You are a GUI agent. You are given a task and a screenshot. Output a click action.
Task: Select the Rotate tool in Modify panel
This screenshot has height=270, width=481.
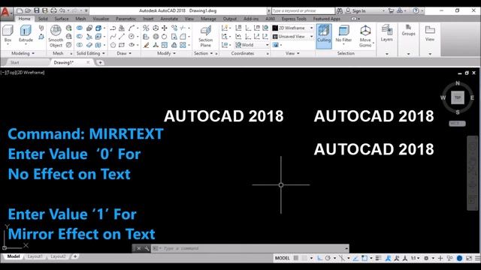[165, 37]
